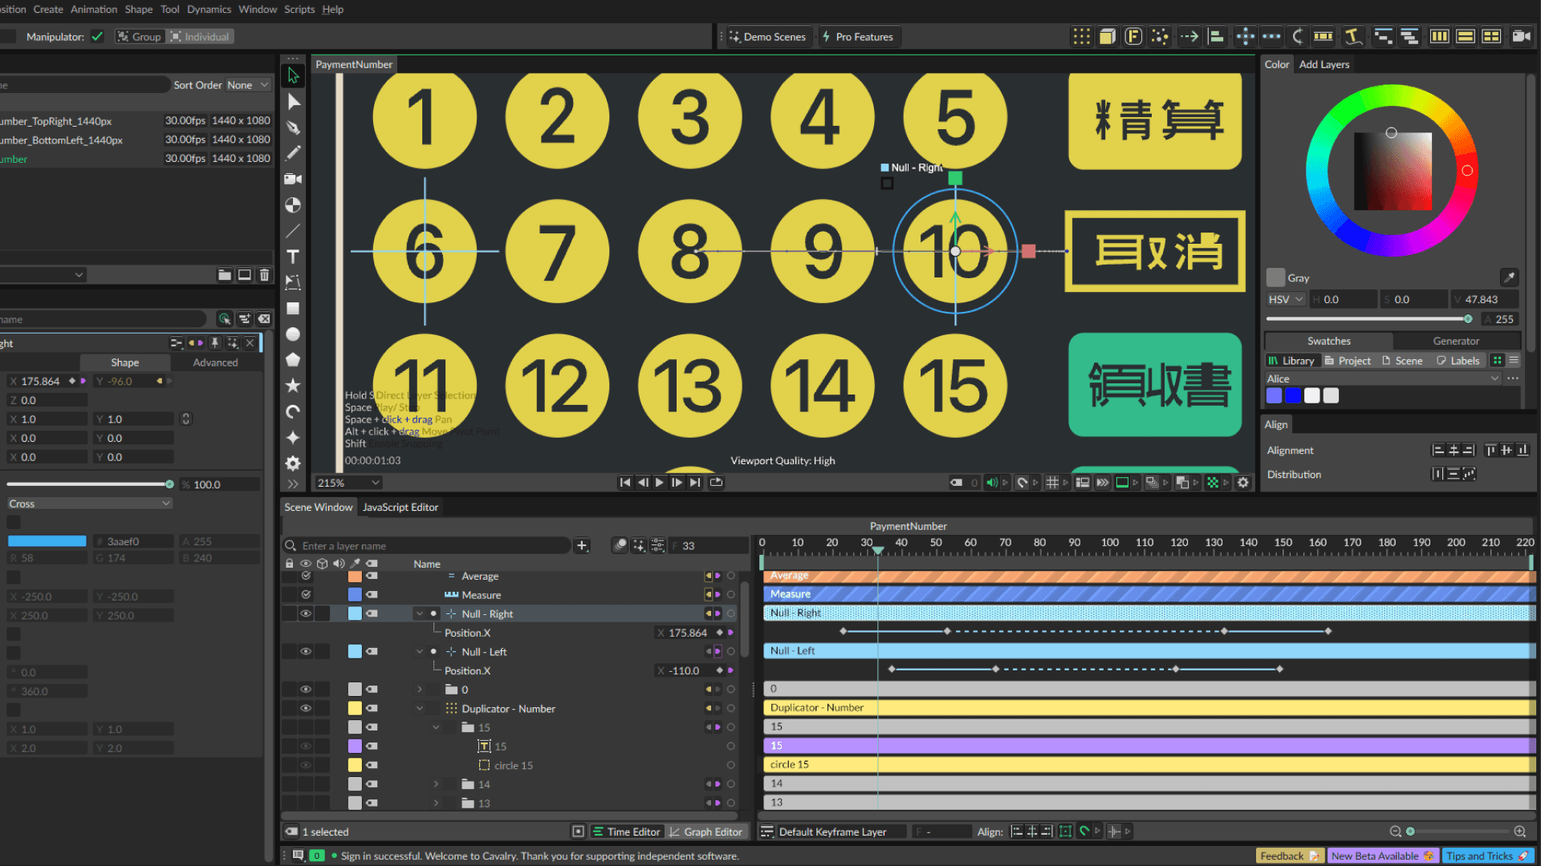Toggle visibility of Duplicator - Number layer
The height and width of the screenshot is (866, 1541).
pyautogui.click(x=306, y=709)
